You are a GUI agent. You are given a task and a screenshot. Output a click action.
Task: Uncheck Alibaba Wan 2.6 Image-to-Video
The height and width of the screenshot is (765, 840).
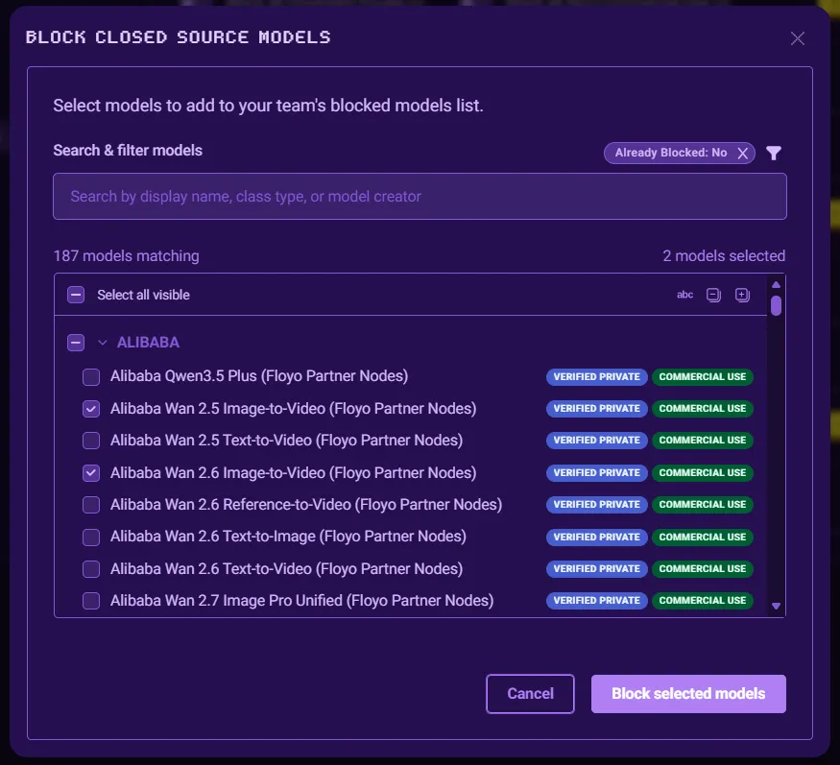91,473
